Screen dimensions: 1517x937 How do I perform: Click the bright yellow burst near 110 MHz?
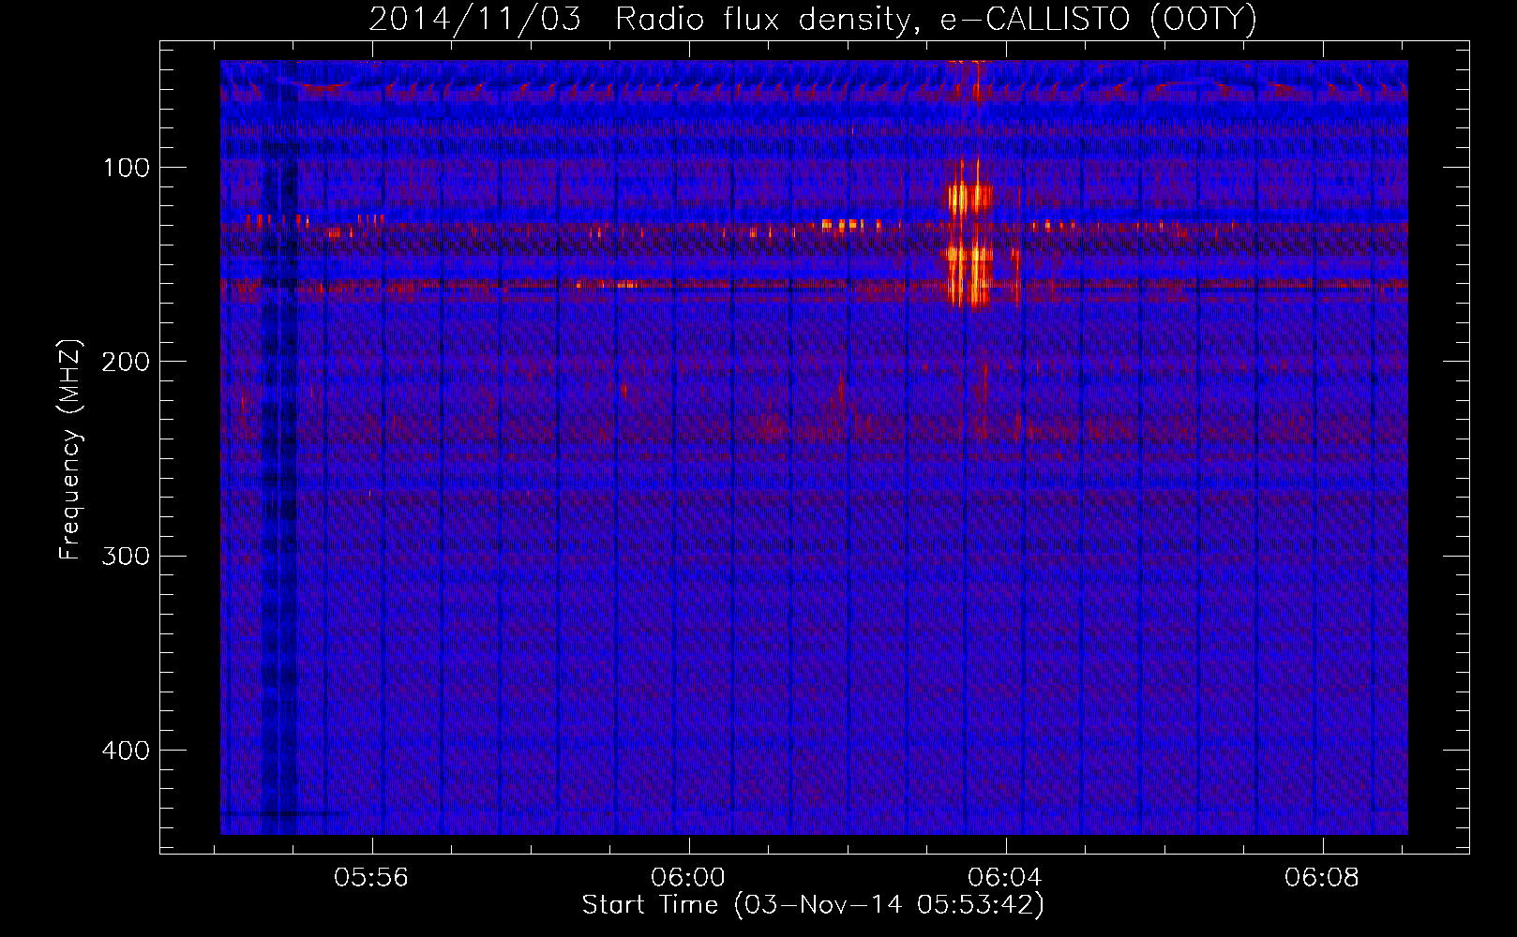969,198
